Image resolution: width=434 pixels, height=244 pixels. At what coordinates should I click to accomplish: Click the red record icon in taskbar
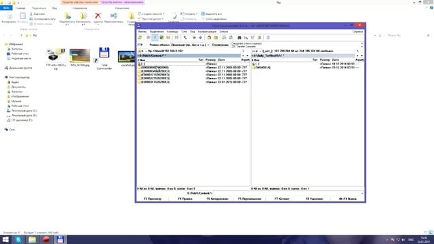[x=46, y=239]
